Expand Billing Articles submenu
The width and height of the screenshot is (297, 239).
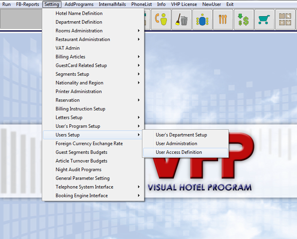tap(93, 57)
